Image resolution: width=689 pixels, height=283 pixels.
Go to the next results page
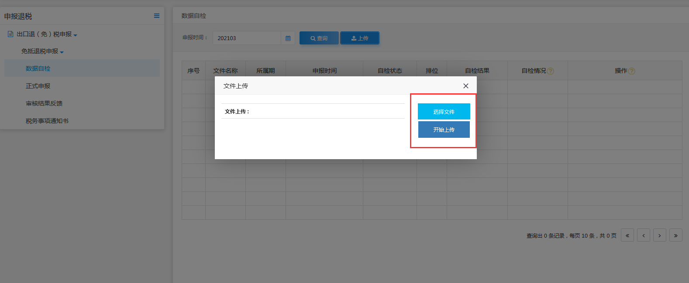(x=660, y=235)
